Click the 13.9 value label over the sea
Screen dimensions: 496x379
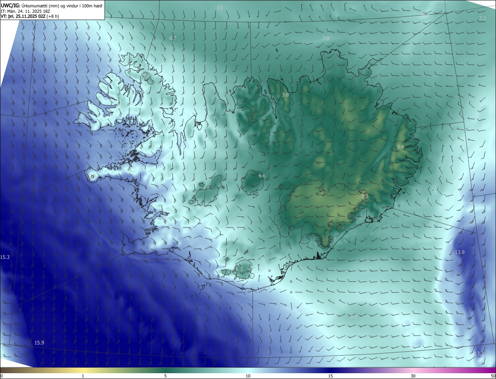[x=460, y=252]
